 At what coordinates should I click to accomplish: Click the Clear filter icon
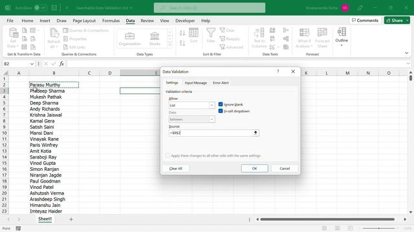(x=227, y=30)
